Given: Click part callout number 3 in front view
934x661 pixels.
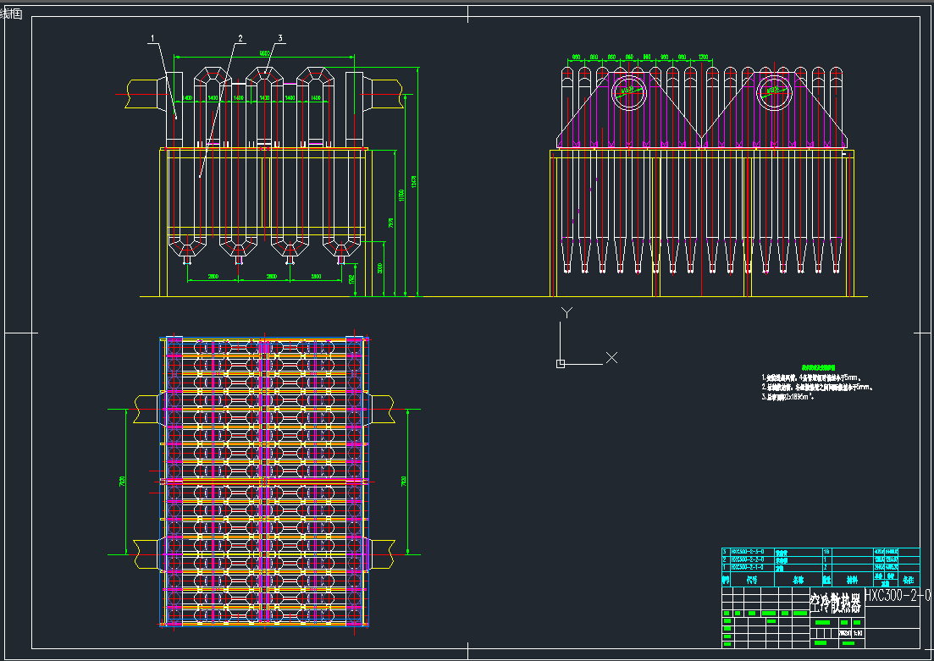Looking at the screenshot, I should 280,38.
